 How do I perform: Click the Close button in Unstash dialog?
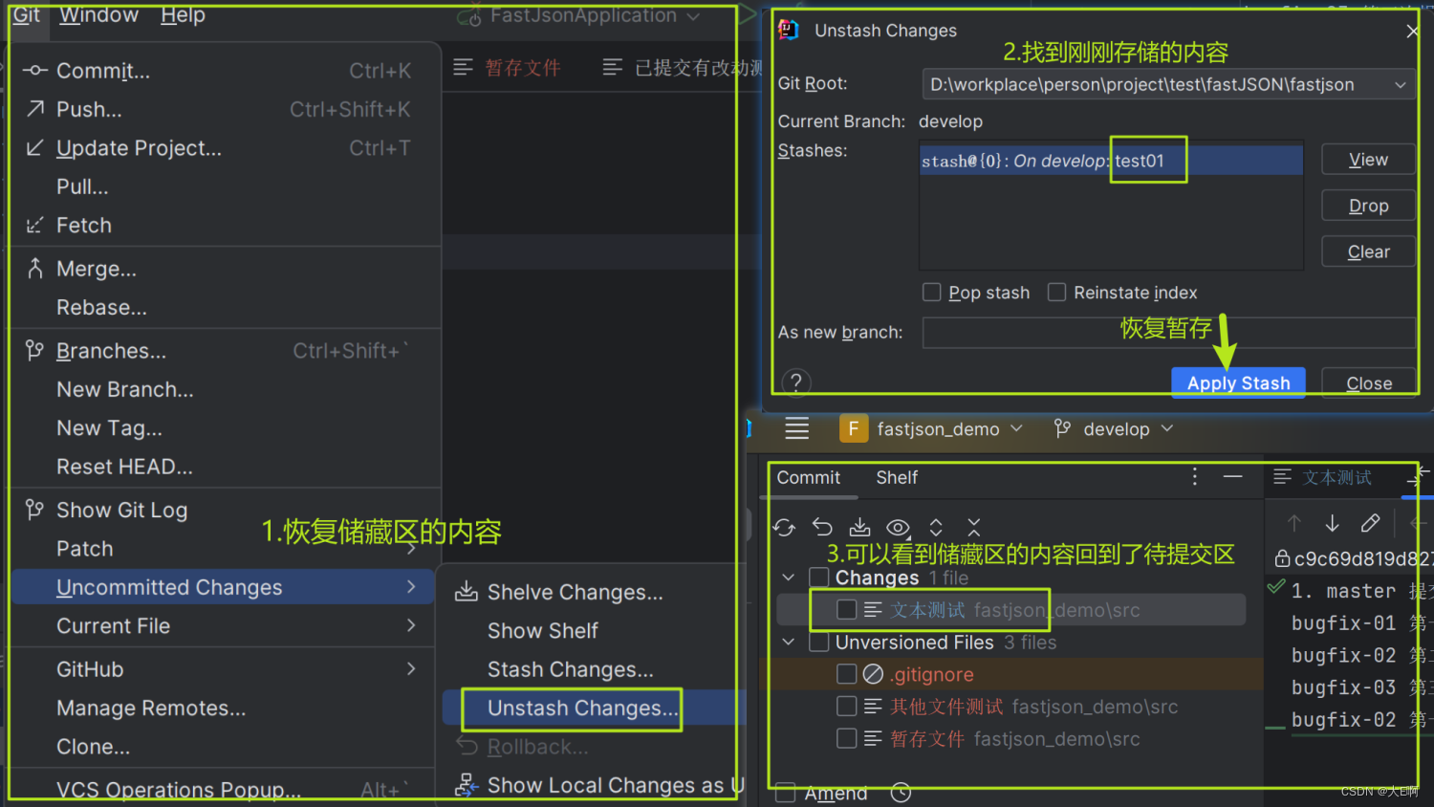[x=1369, y=382]
